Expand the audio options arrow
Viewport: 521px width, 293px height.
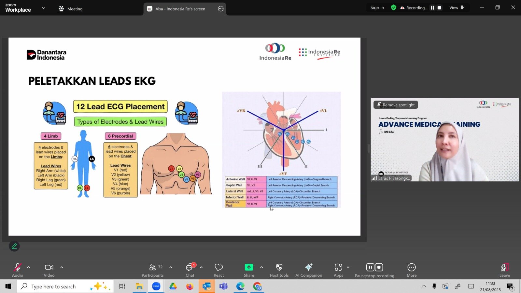pos(29,267)
